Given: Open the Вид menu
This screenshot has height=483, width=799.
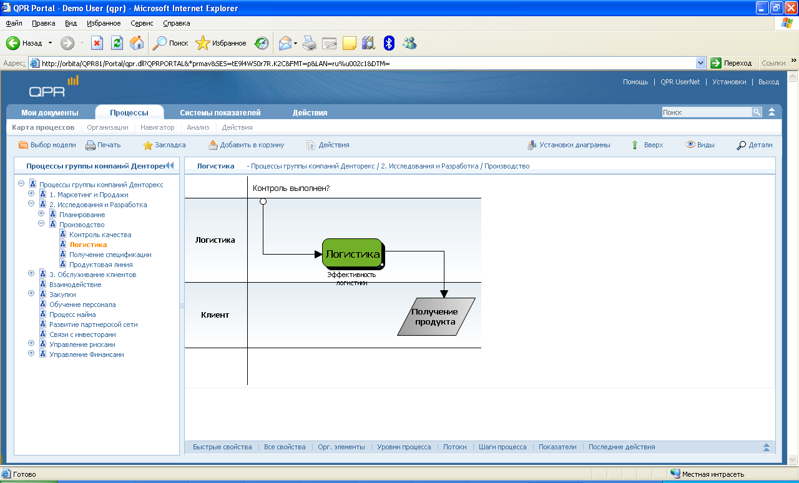Looking at the screenshot, I should pos(71,23).
